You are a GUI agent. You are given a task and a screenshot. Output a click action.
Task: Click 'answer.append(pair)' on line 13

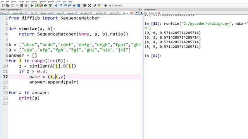click(x=54, y=82)
